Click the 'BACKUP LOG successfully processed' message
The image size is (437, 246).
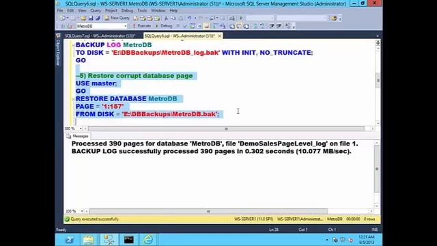coord(211,151)
